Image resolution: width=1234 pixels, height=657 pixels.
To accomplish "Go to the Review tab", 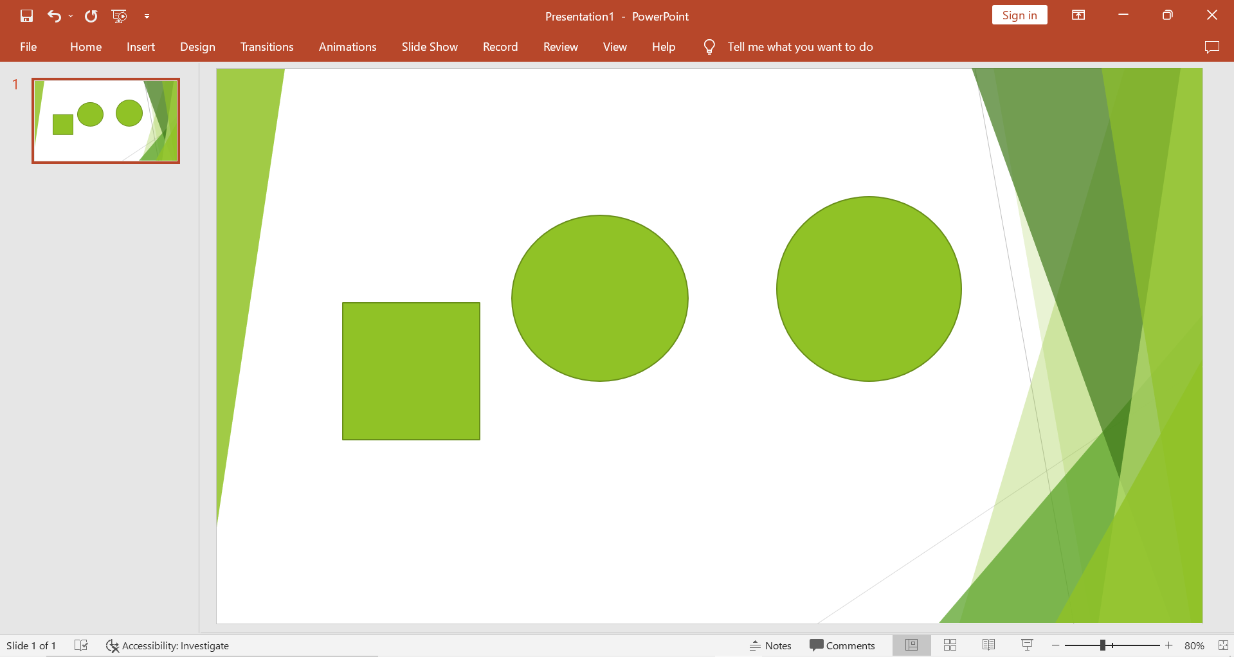I will pos(561,47).
